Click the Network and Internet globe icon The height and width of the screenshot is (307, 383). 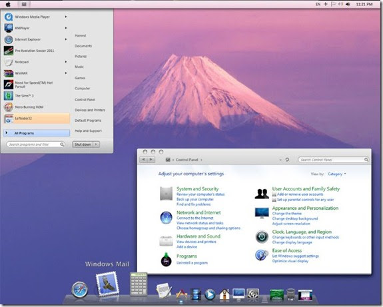tap(166, 217)
